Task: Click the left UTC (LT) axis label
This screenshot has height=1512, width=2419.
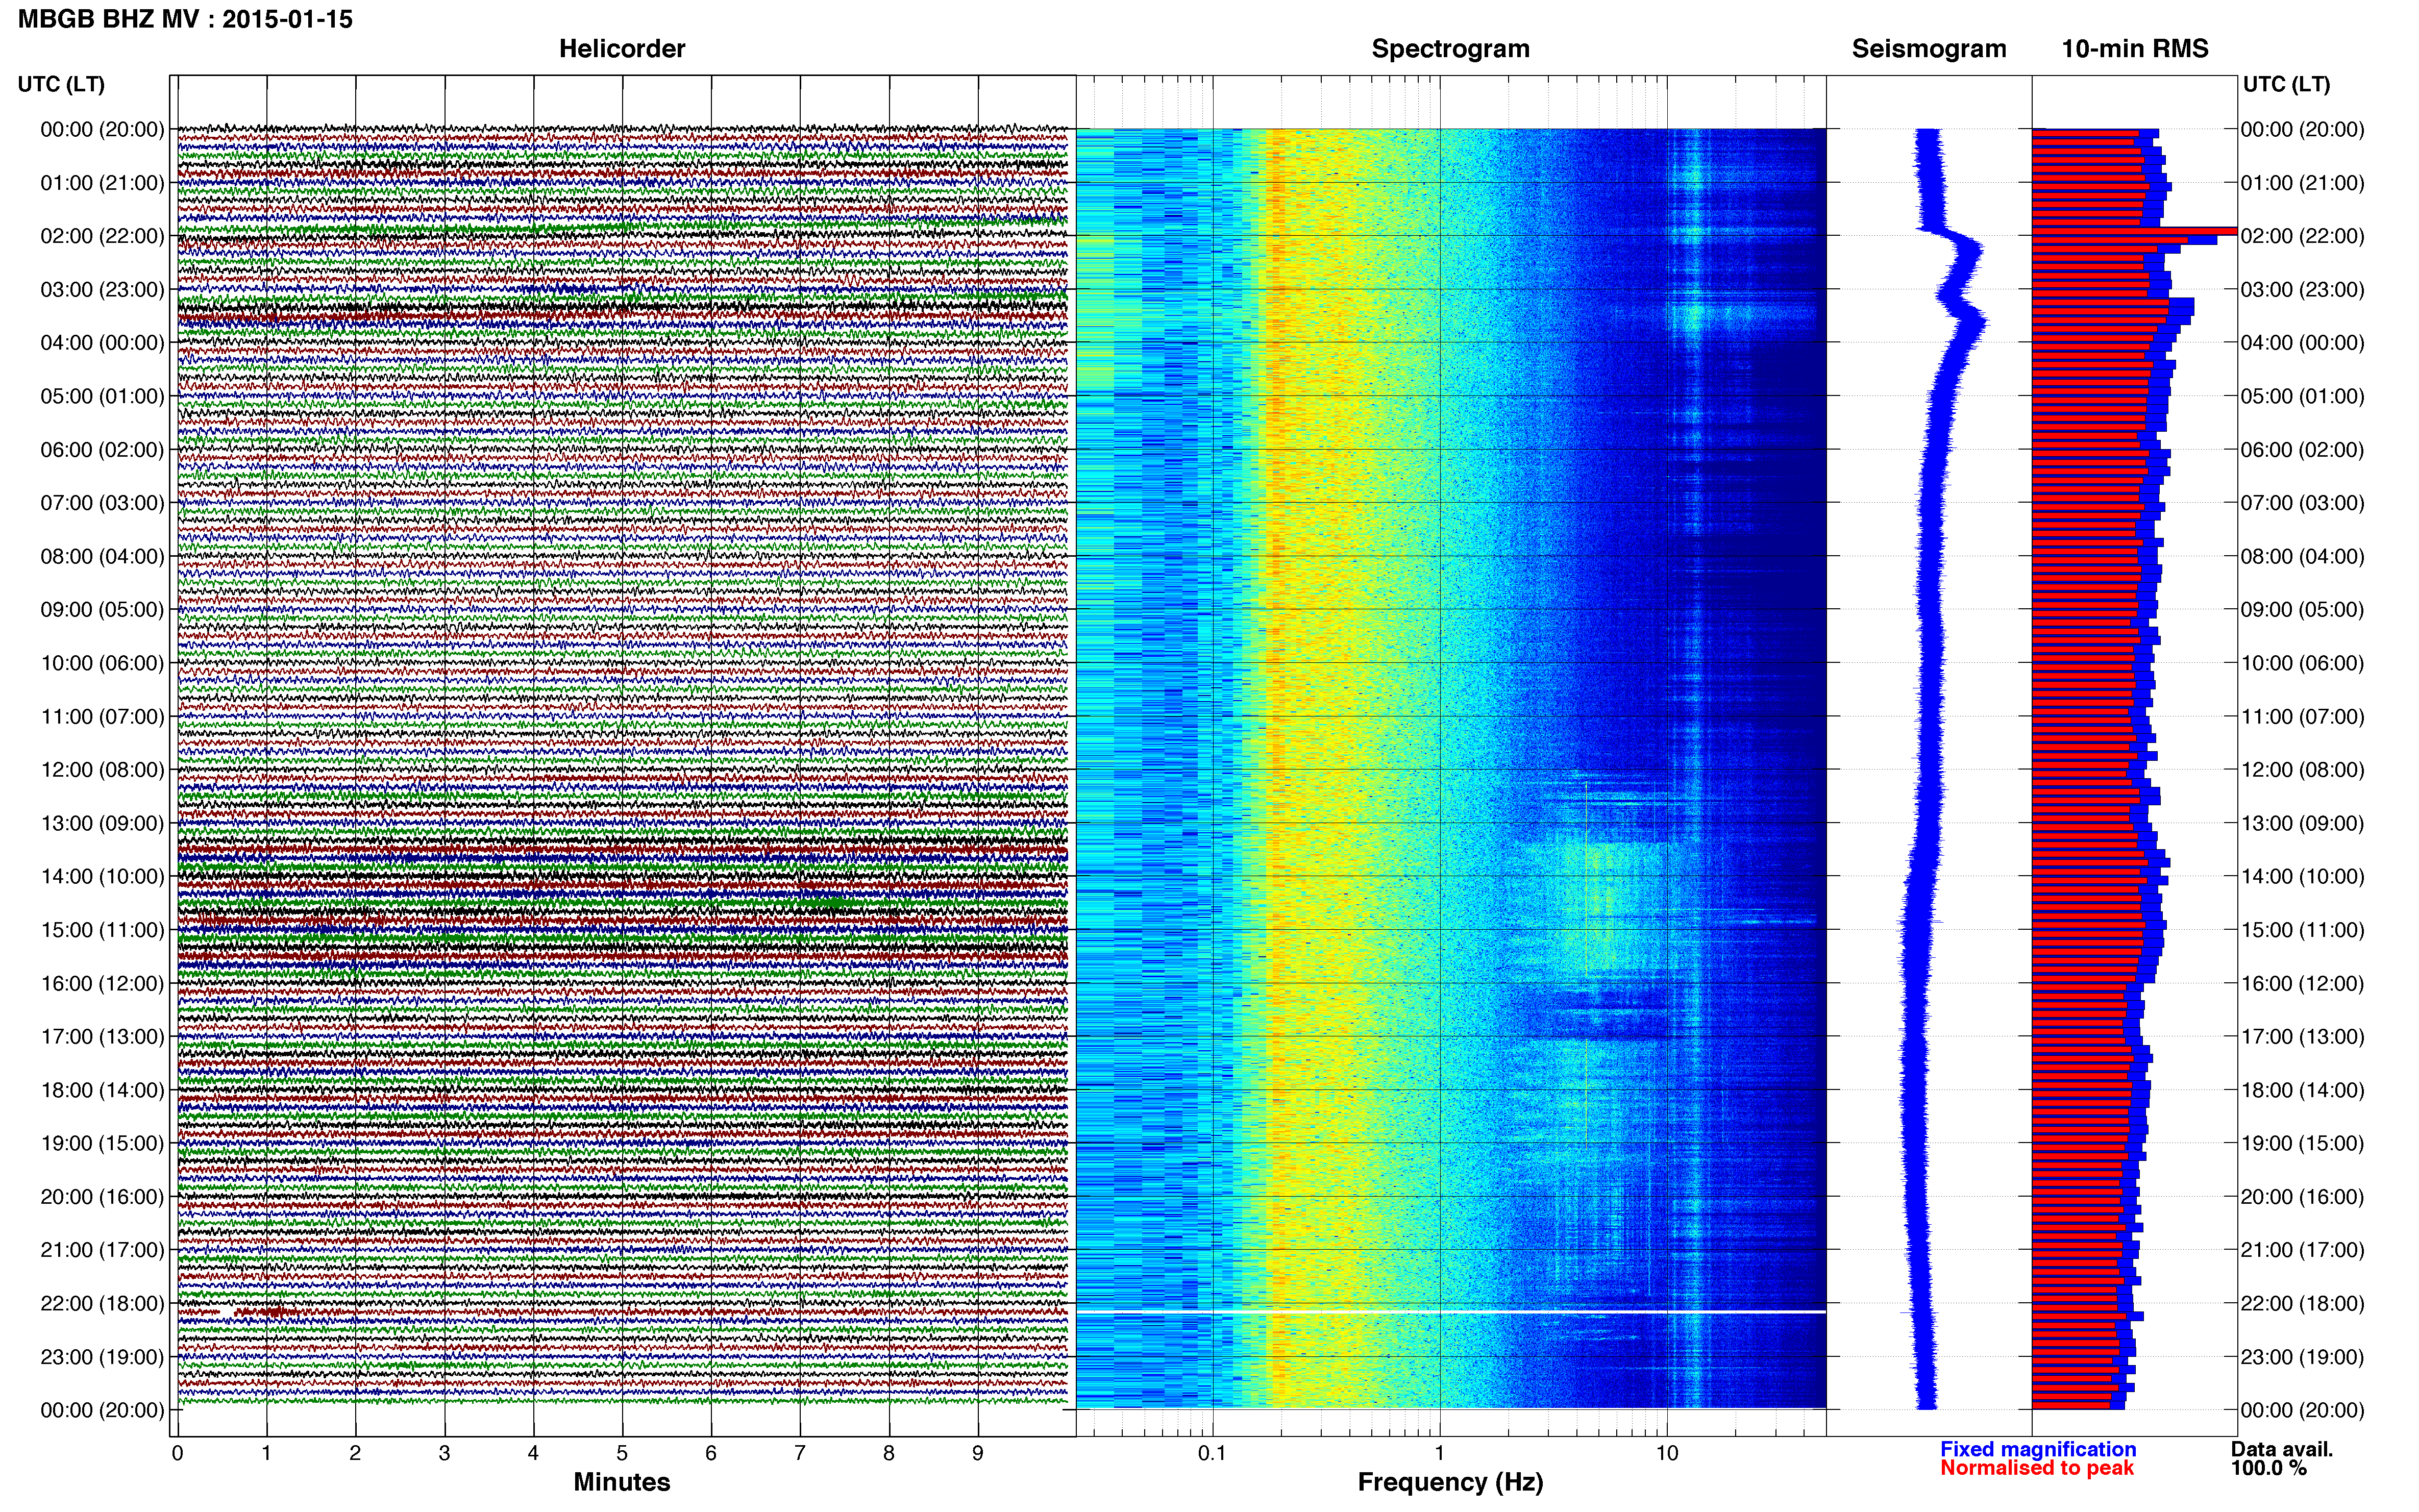Action: pyautogui.click(x=61, y=84)
